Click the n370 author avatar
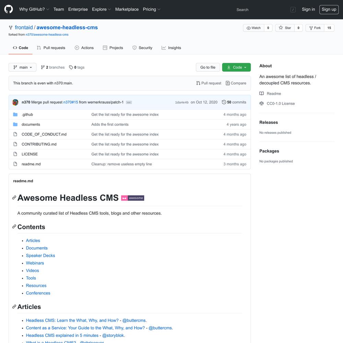The height and width of the screenshot is (343, 343). coord(15,102)
